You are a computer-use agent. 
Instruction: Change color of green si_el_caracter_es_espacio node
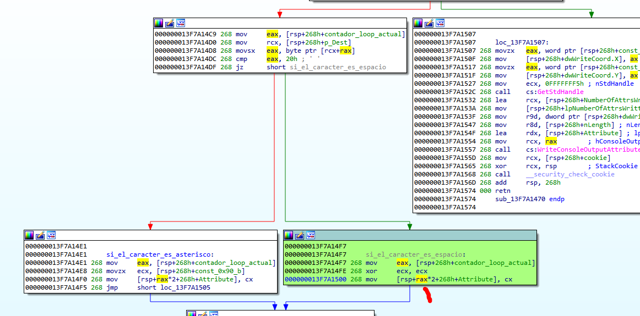pos(289,235)
